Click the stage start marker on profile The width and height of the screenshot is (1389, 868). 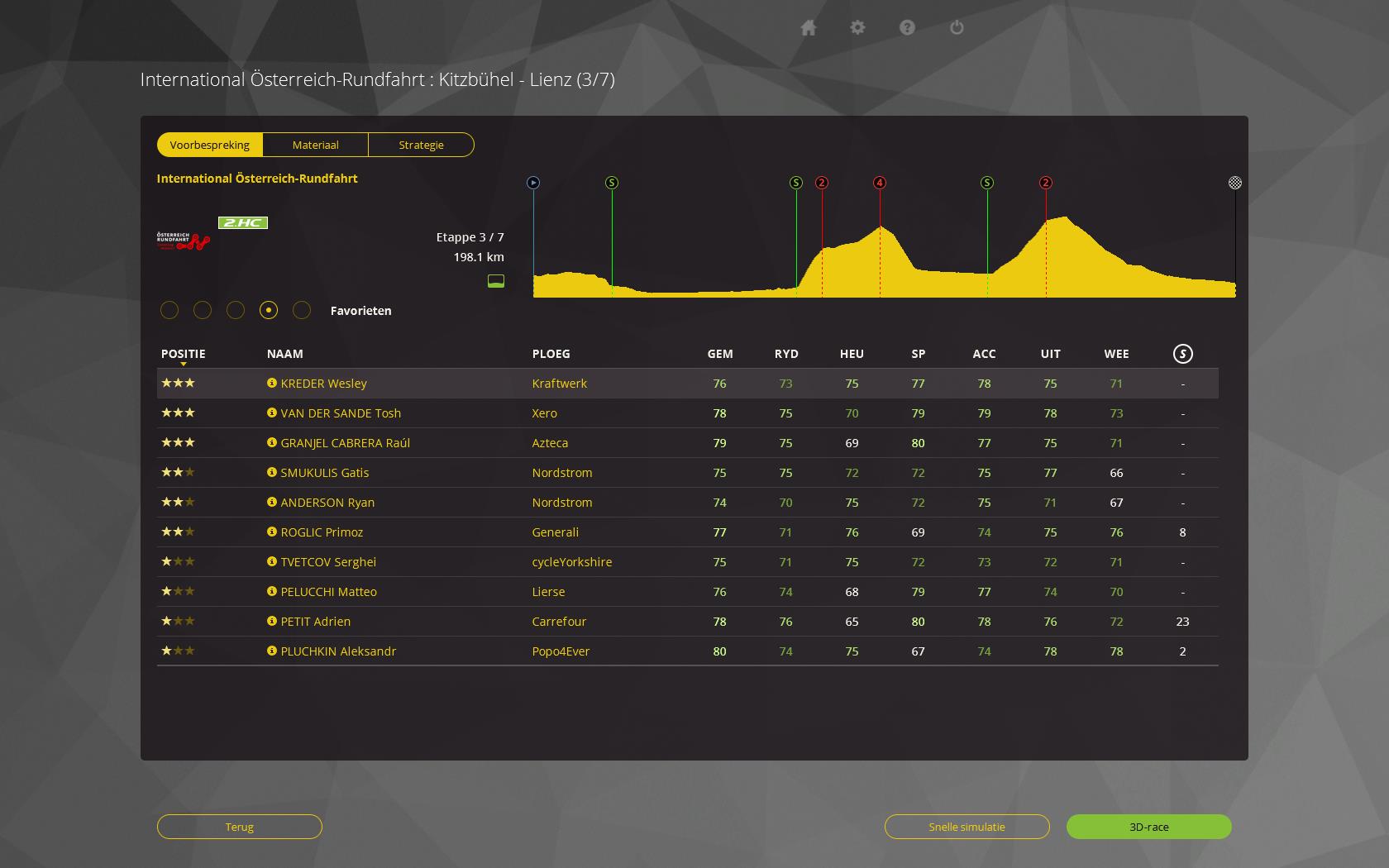click(x=533, y=183)
